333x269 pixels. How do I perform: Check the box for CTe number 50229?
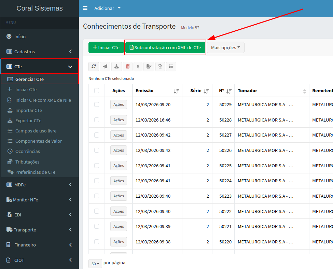(97, 104)
